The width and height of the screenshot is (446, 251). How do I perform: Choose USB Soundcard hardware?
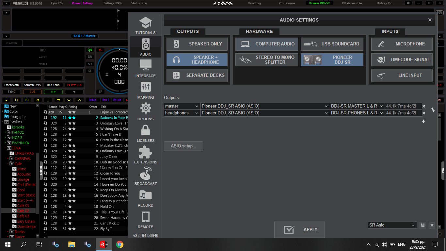(x=332, y=44)
